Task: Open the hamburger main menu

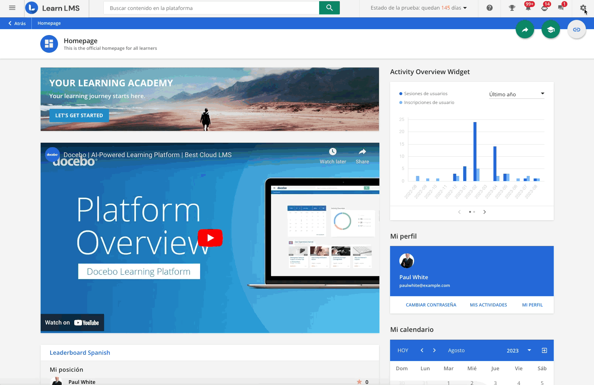Action: [x=12, y=8]
